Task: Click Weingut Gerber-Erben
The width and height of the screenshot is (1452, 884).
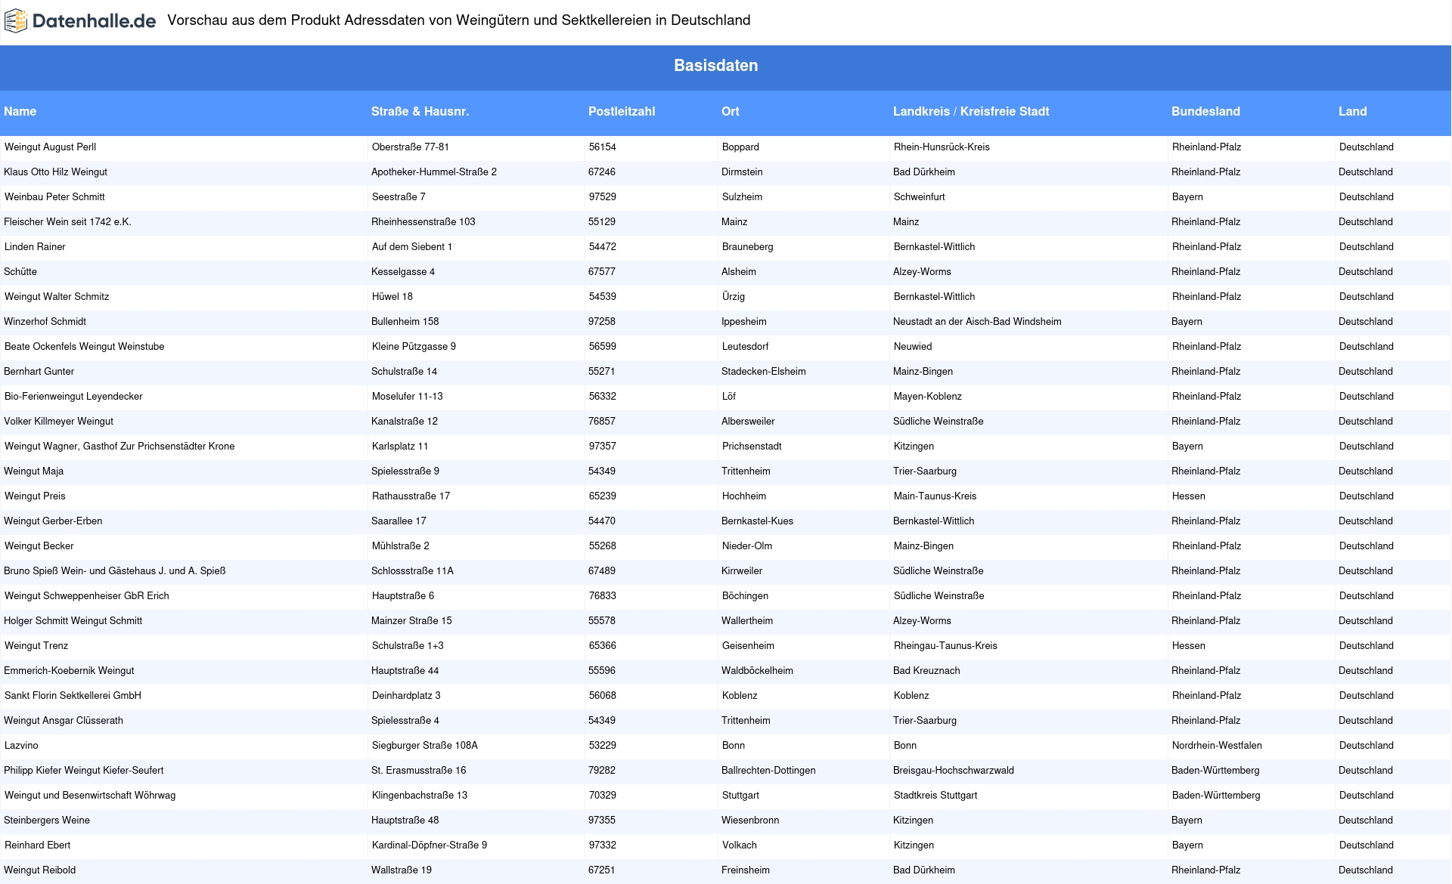Action: tap(53, 521)
